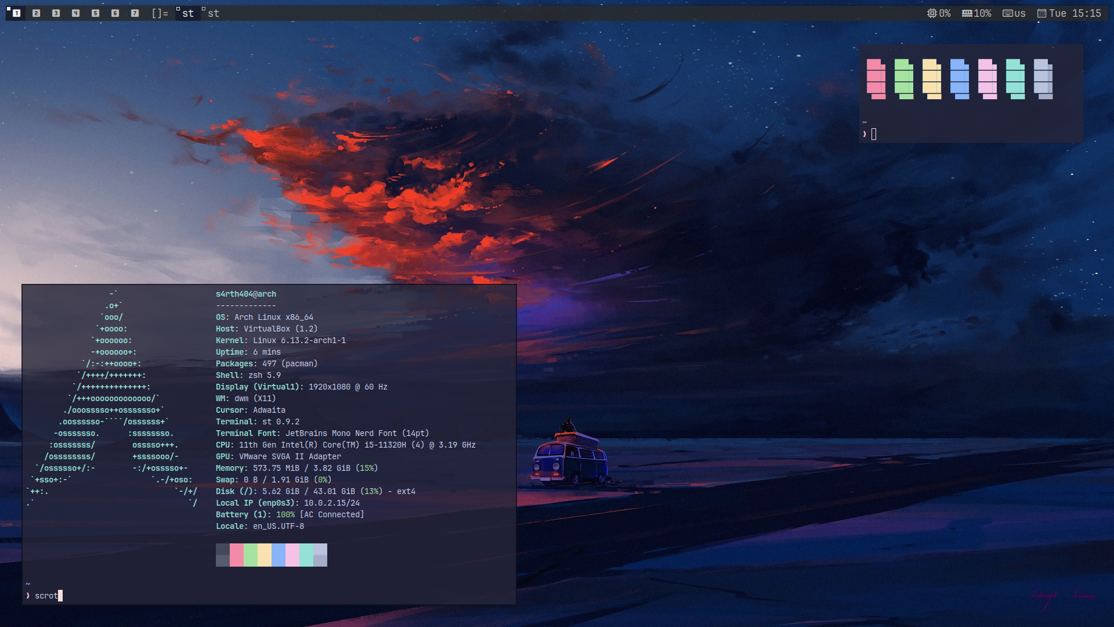1114x627 pixels.
Task: Click the CPU: 11th Gen Intel line
Action: [x=346, y=445]
